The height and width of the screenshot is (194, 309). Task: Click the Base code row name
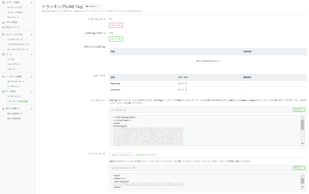[x=115, y=84]
